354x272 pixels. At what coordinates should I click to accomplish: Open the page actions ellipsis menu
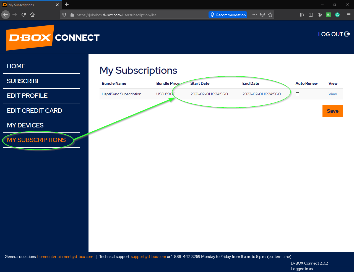click(254, 15)
